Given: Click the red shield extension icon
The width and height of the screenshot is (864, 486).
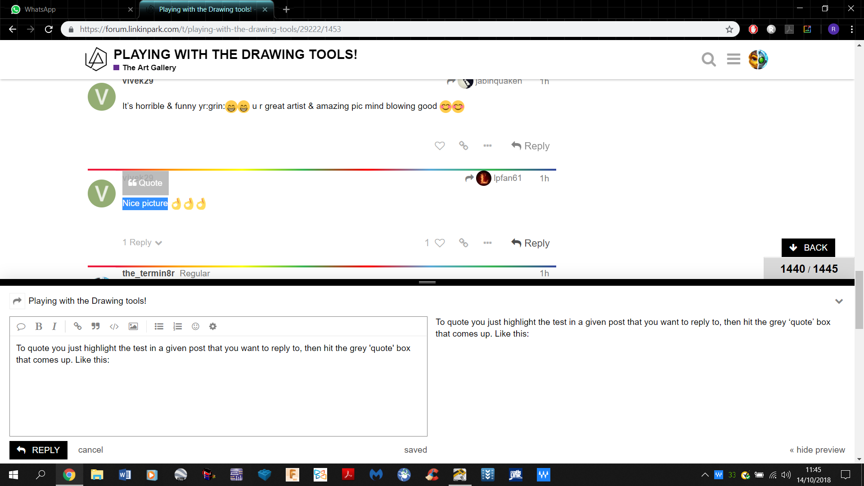Looking at the screenshot, I should [x=753, y=29].
